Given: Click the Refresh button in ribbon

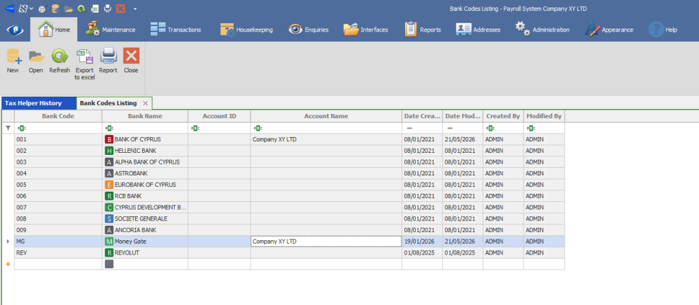Looking at the screenshot, I should click(x=59, y=61).
